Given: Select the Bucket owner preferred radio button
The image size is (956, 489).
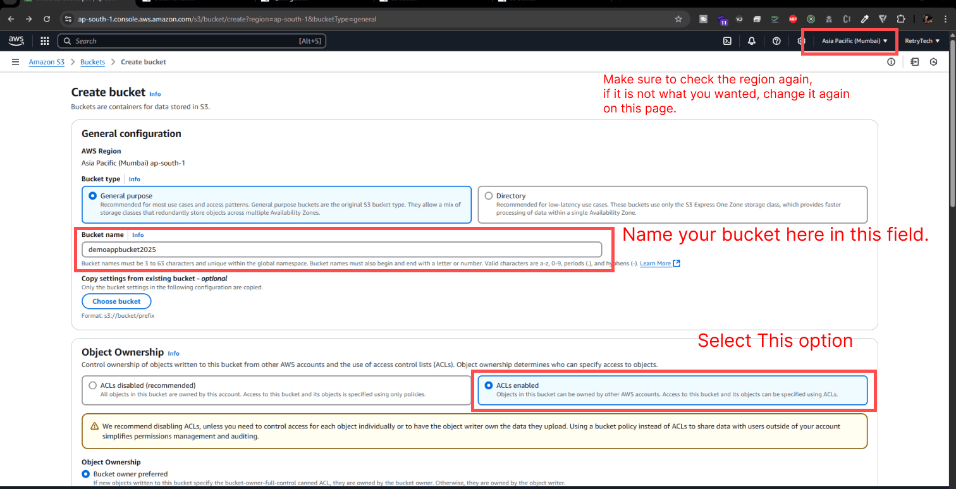Looking at the screenshot, I should pos(85,474).
